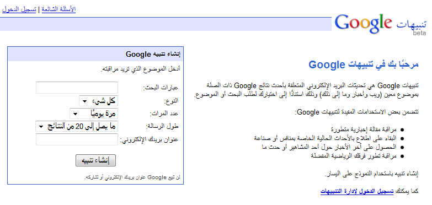This screenshot has height=205, width=432.
Task: Click the تنبيهات title beside Google logo
Action: (411, 24)
